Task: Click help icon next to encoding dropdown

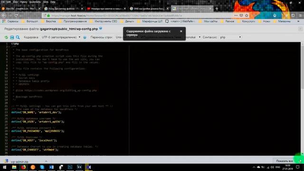Action: [x=85, y=38]
